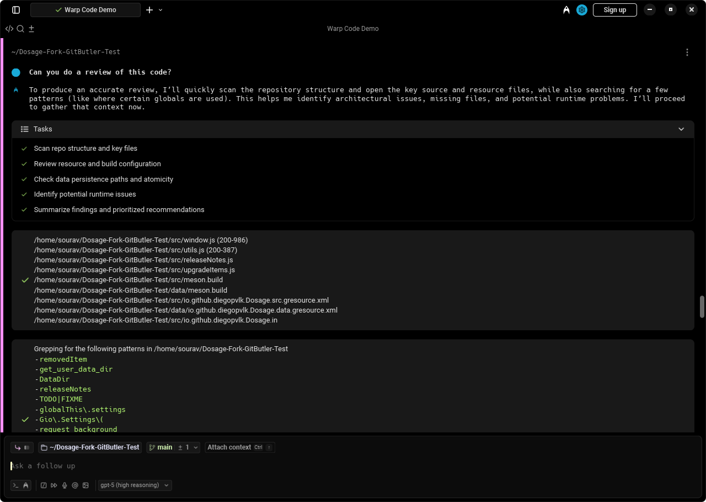Open the Warp agent icon at top right

[566, 10]
